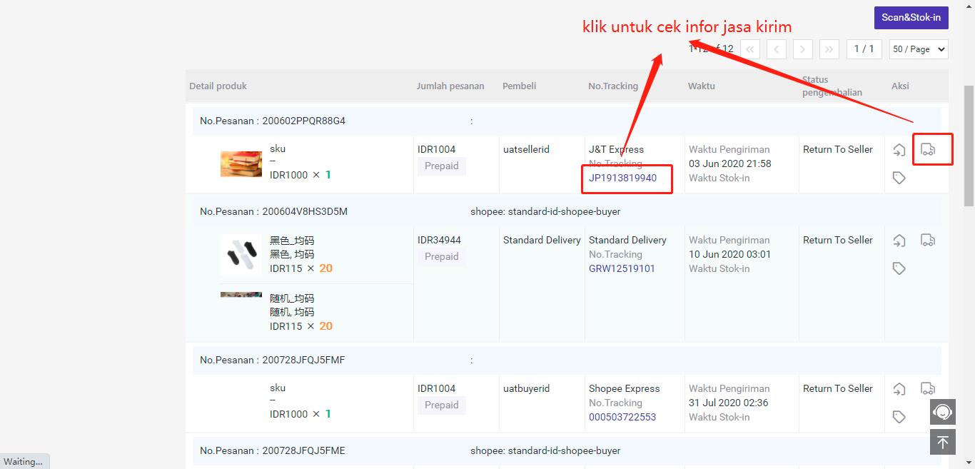Image resolution: width=975 pixels, height=469 pixels.
Task: Click the return arrow icon for order 200604V8HS3D5M
Action: point(899,241)
